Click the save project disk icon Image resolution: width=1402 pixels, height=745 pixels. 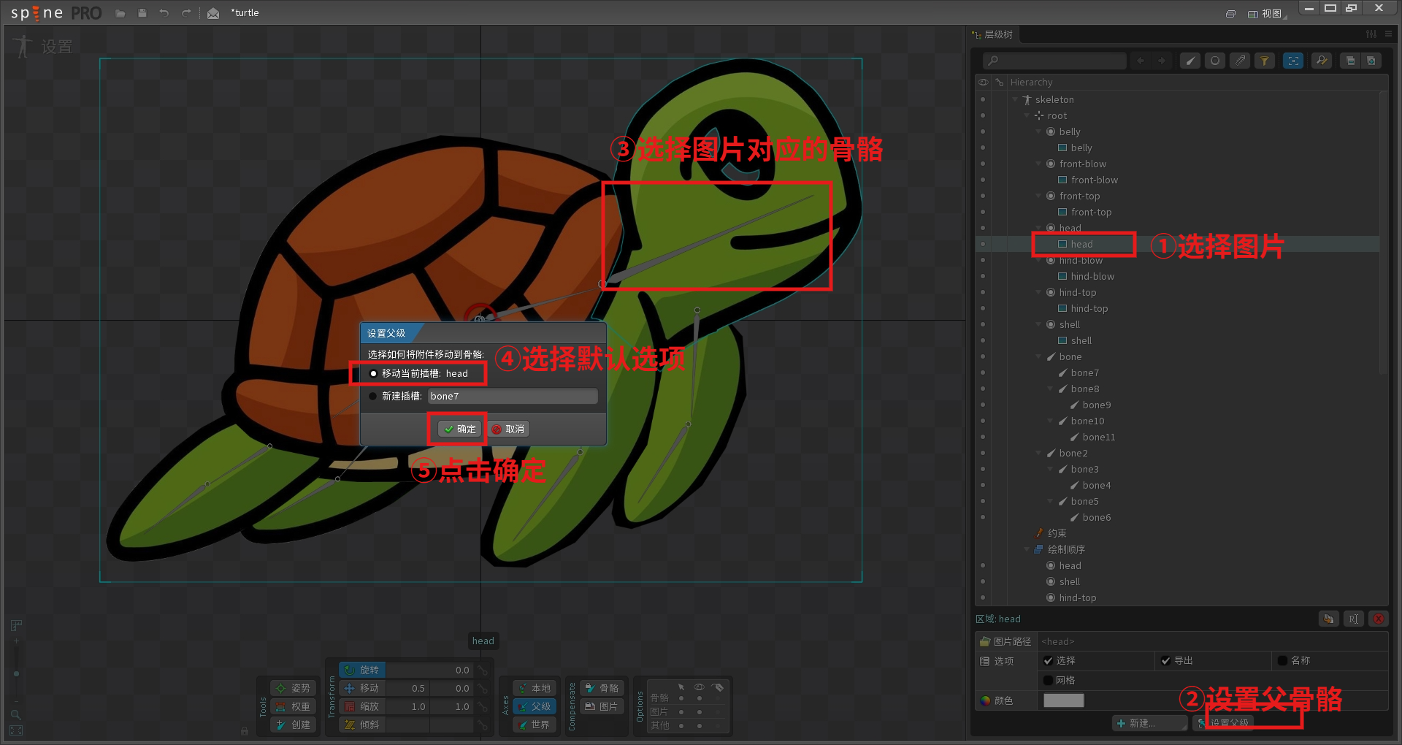click(142, 13)
